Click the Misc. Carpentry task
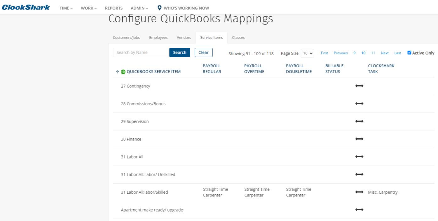 (383, 192)
